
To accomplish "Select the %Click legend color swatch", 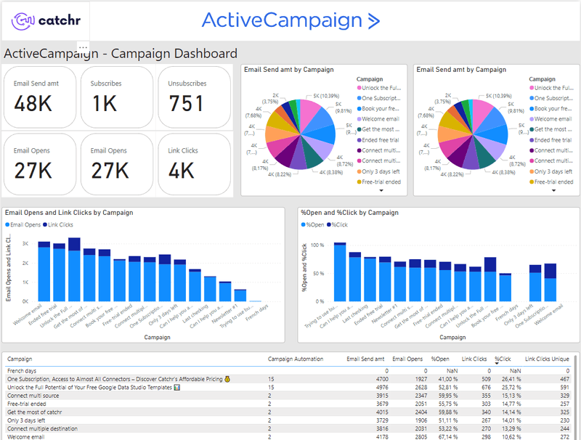I will (328, 225).
